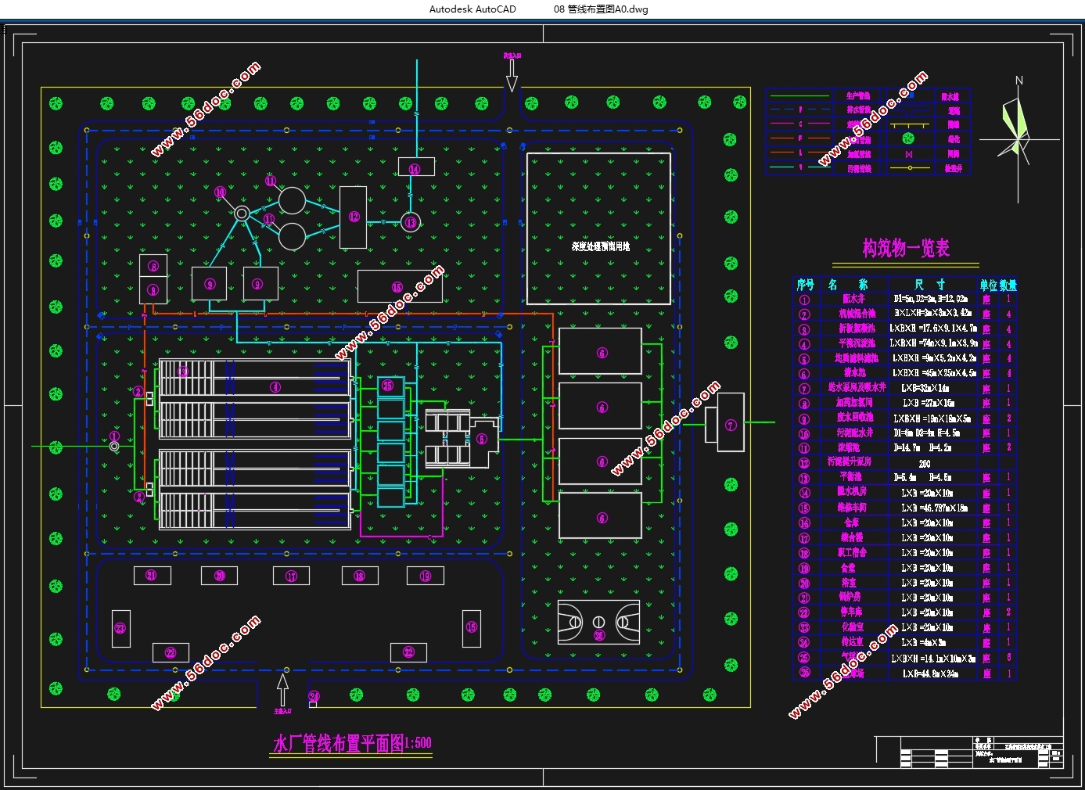Select the 数量 column header

click(x=1008, y=285)
